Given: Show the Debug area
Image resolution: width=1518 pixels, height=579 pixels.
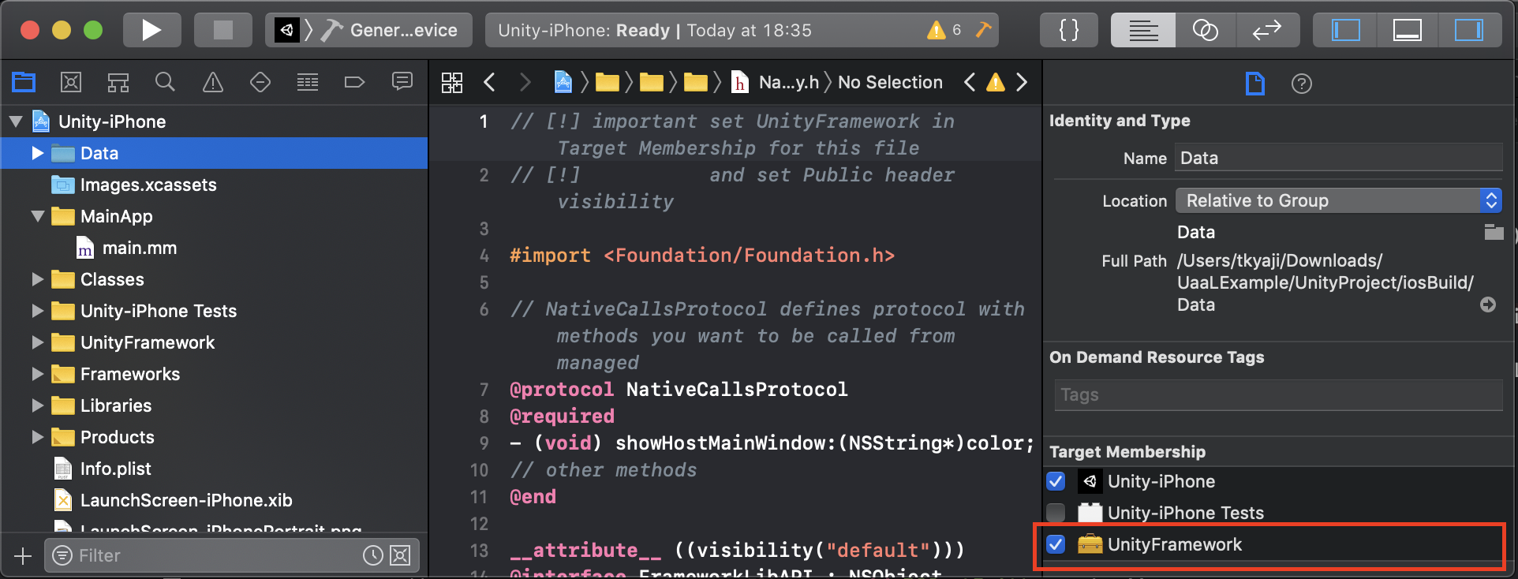Looking at the screenshot, I should [x=1407, y=30].
